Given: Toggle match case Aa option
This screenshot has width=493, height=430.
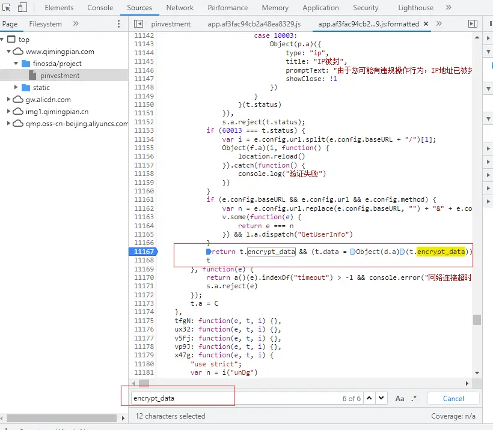Looking at the screenshot, I should click(x=400, y=399).
